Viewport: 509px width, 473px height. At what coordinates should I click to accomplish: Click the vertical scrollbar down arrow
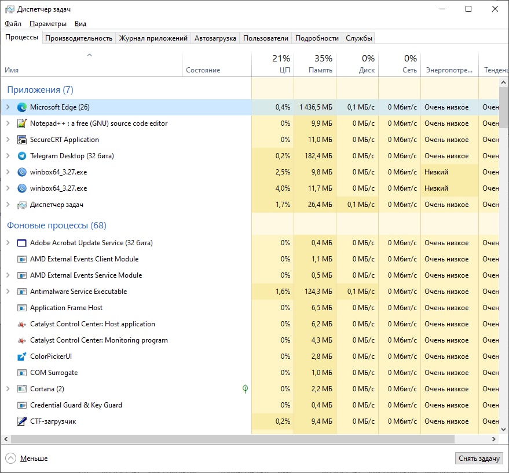pyautogui.click(x=503, y=430)
